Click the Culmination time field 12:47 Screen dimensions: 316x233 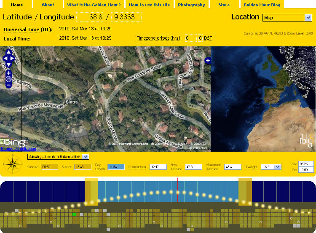point(158,167)
